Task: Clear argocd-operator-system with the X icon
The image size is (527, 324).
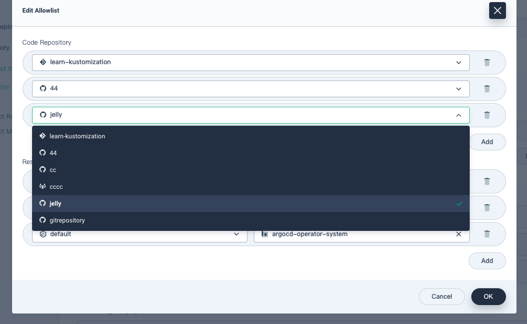Action: pos(458,234)
